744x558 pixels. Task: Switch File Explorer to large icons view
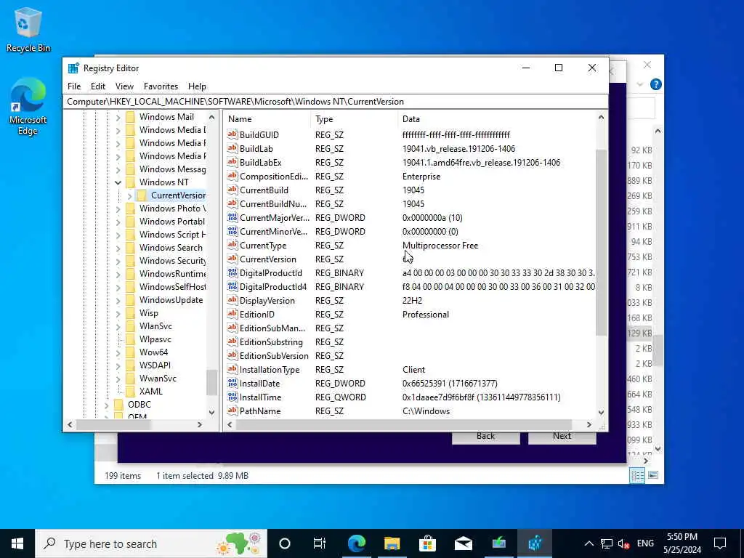click(x=653, y=475)
